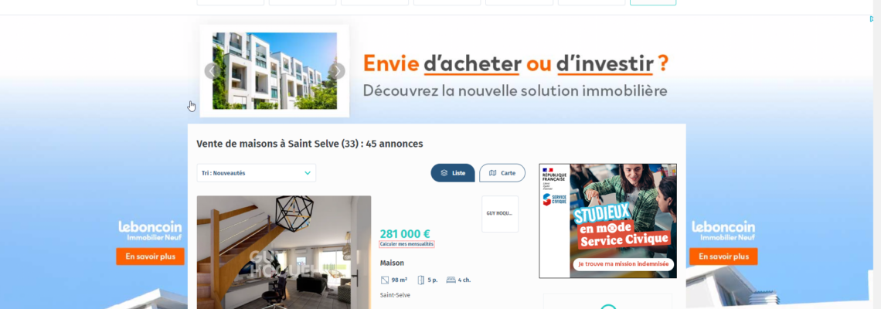Open the Tri : Nouveautés sort dropdown
This screenshot has height=309, width=881.
tap(257, 173)
